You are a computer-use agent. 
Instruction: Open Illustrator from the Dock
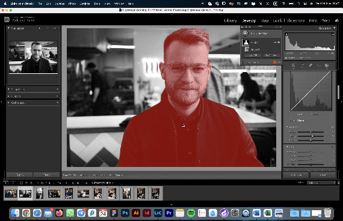(x=136, y=213)
